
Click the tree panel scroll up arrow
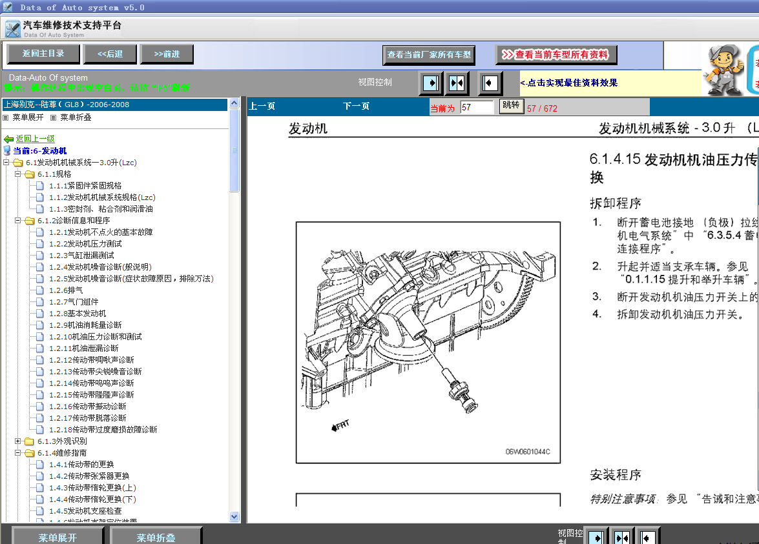tap(234, 103)
